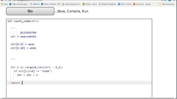Click the str = aaacodebbb line

(x=23, y=37)
